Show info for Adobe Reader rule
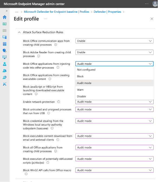 [39, 56]
